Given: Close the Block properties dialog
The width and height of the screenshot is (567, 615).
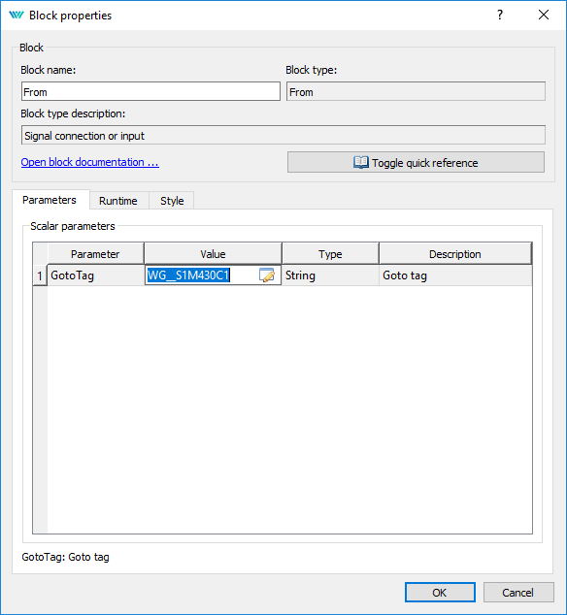Looking at the screenshot, I should pos(544,15).
